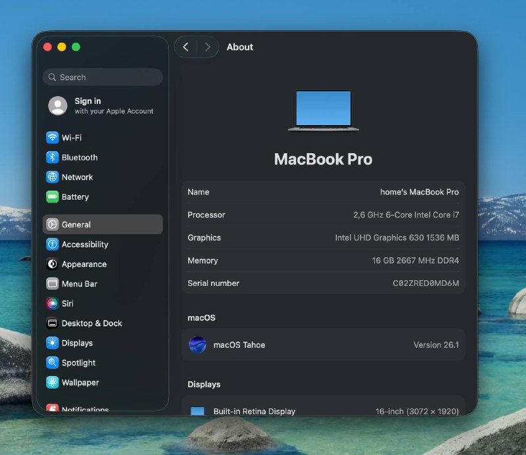The width and height of the screenshot is (526, 455).
Task: Click the Siri settings icon
Action: coord(53,303)
